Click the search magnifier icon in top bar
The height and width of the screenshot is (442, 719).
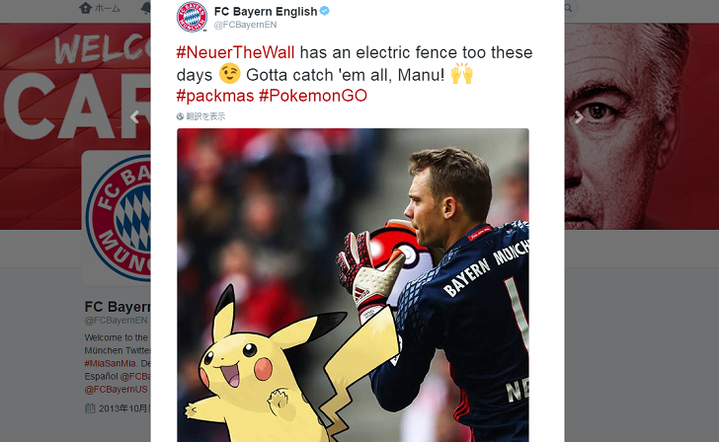(x=569, y=8)
